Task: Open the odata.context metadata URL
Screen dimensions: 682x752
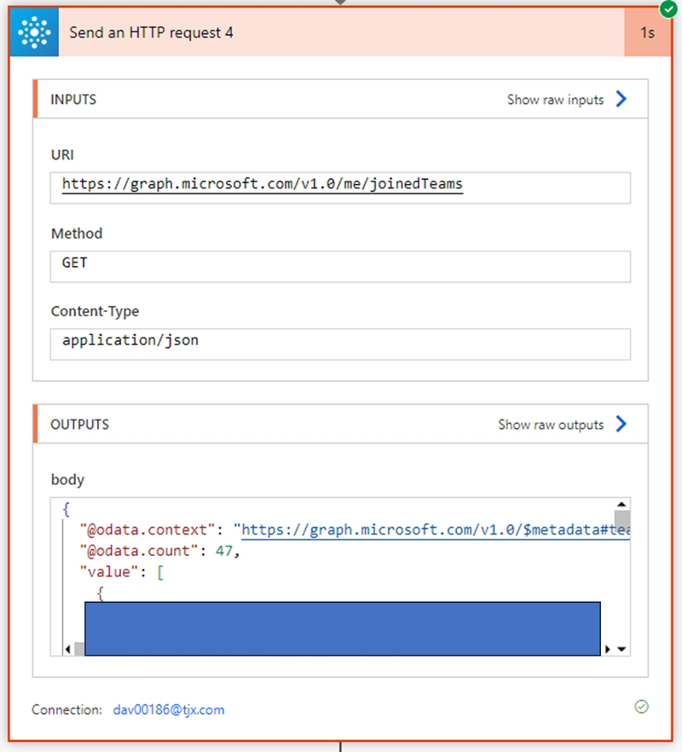Action: point(436,529)
